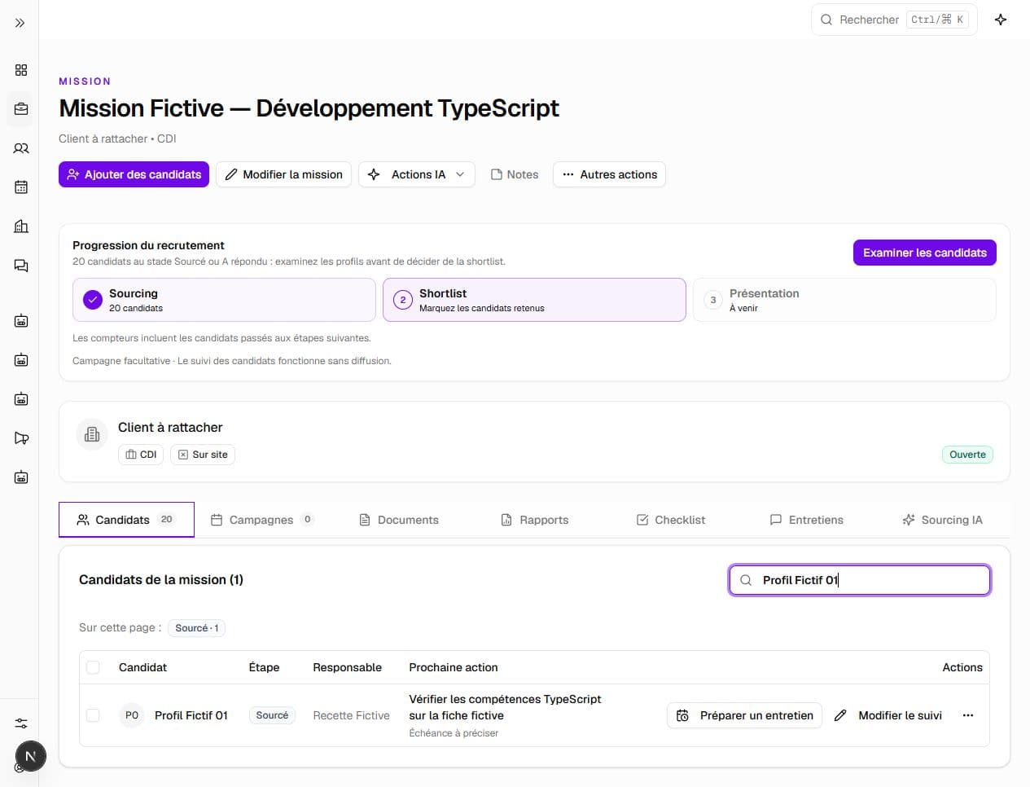Open the chat bubbles icon in sidebar
1030x787 pixels.
tap(21, 266)
